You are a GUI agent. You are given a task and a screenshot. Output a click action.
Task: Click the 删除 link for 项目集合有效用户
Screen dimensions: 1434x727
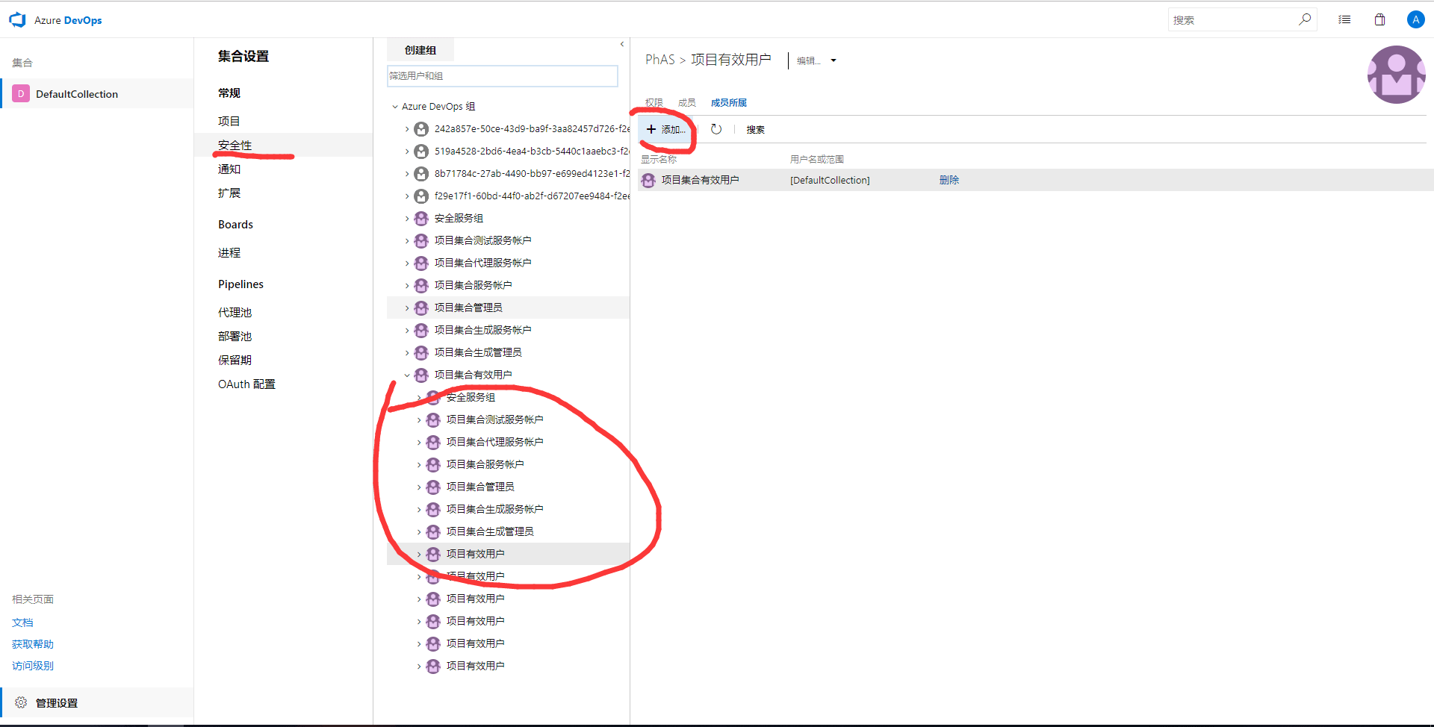pos(949,180)
